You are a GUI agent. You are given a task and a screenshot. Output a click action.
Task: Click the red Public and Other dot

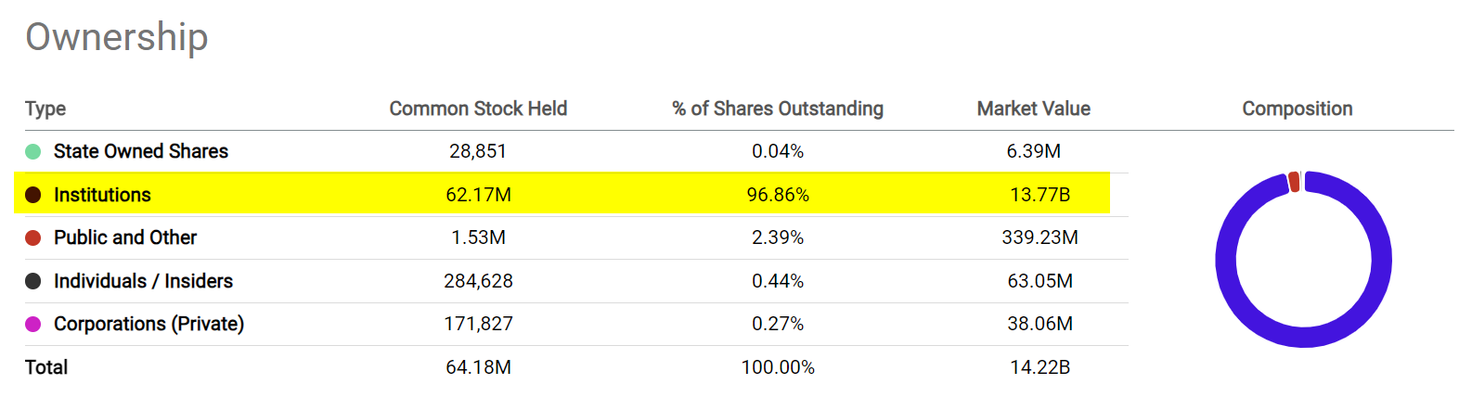[x=33, y=237]
